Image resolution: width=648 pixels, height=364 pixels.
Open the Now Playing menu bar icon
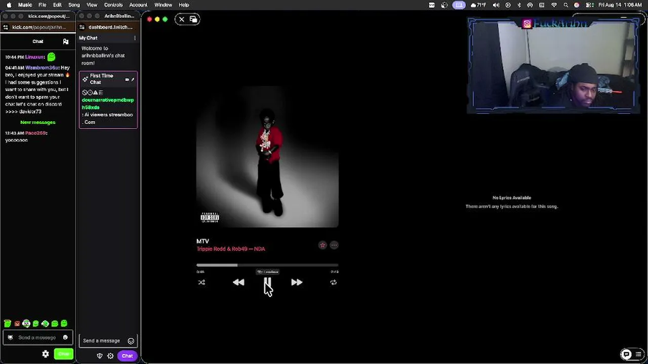click(x=508, y=5)
